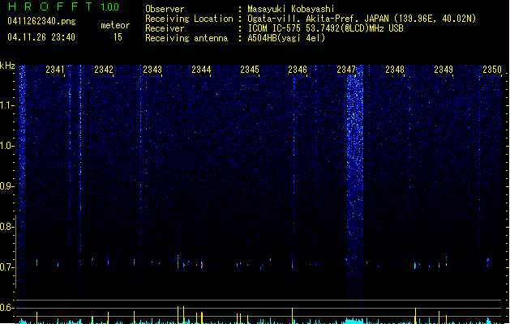Viewport: 510px width, 324px height.
Task: Click the date stamp 04.11.26 23:40
Action: pyautogui.click(x=41, y=37)
